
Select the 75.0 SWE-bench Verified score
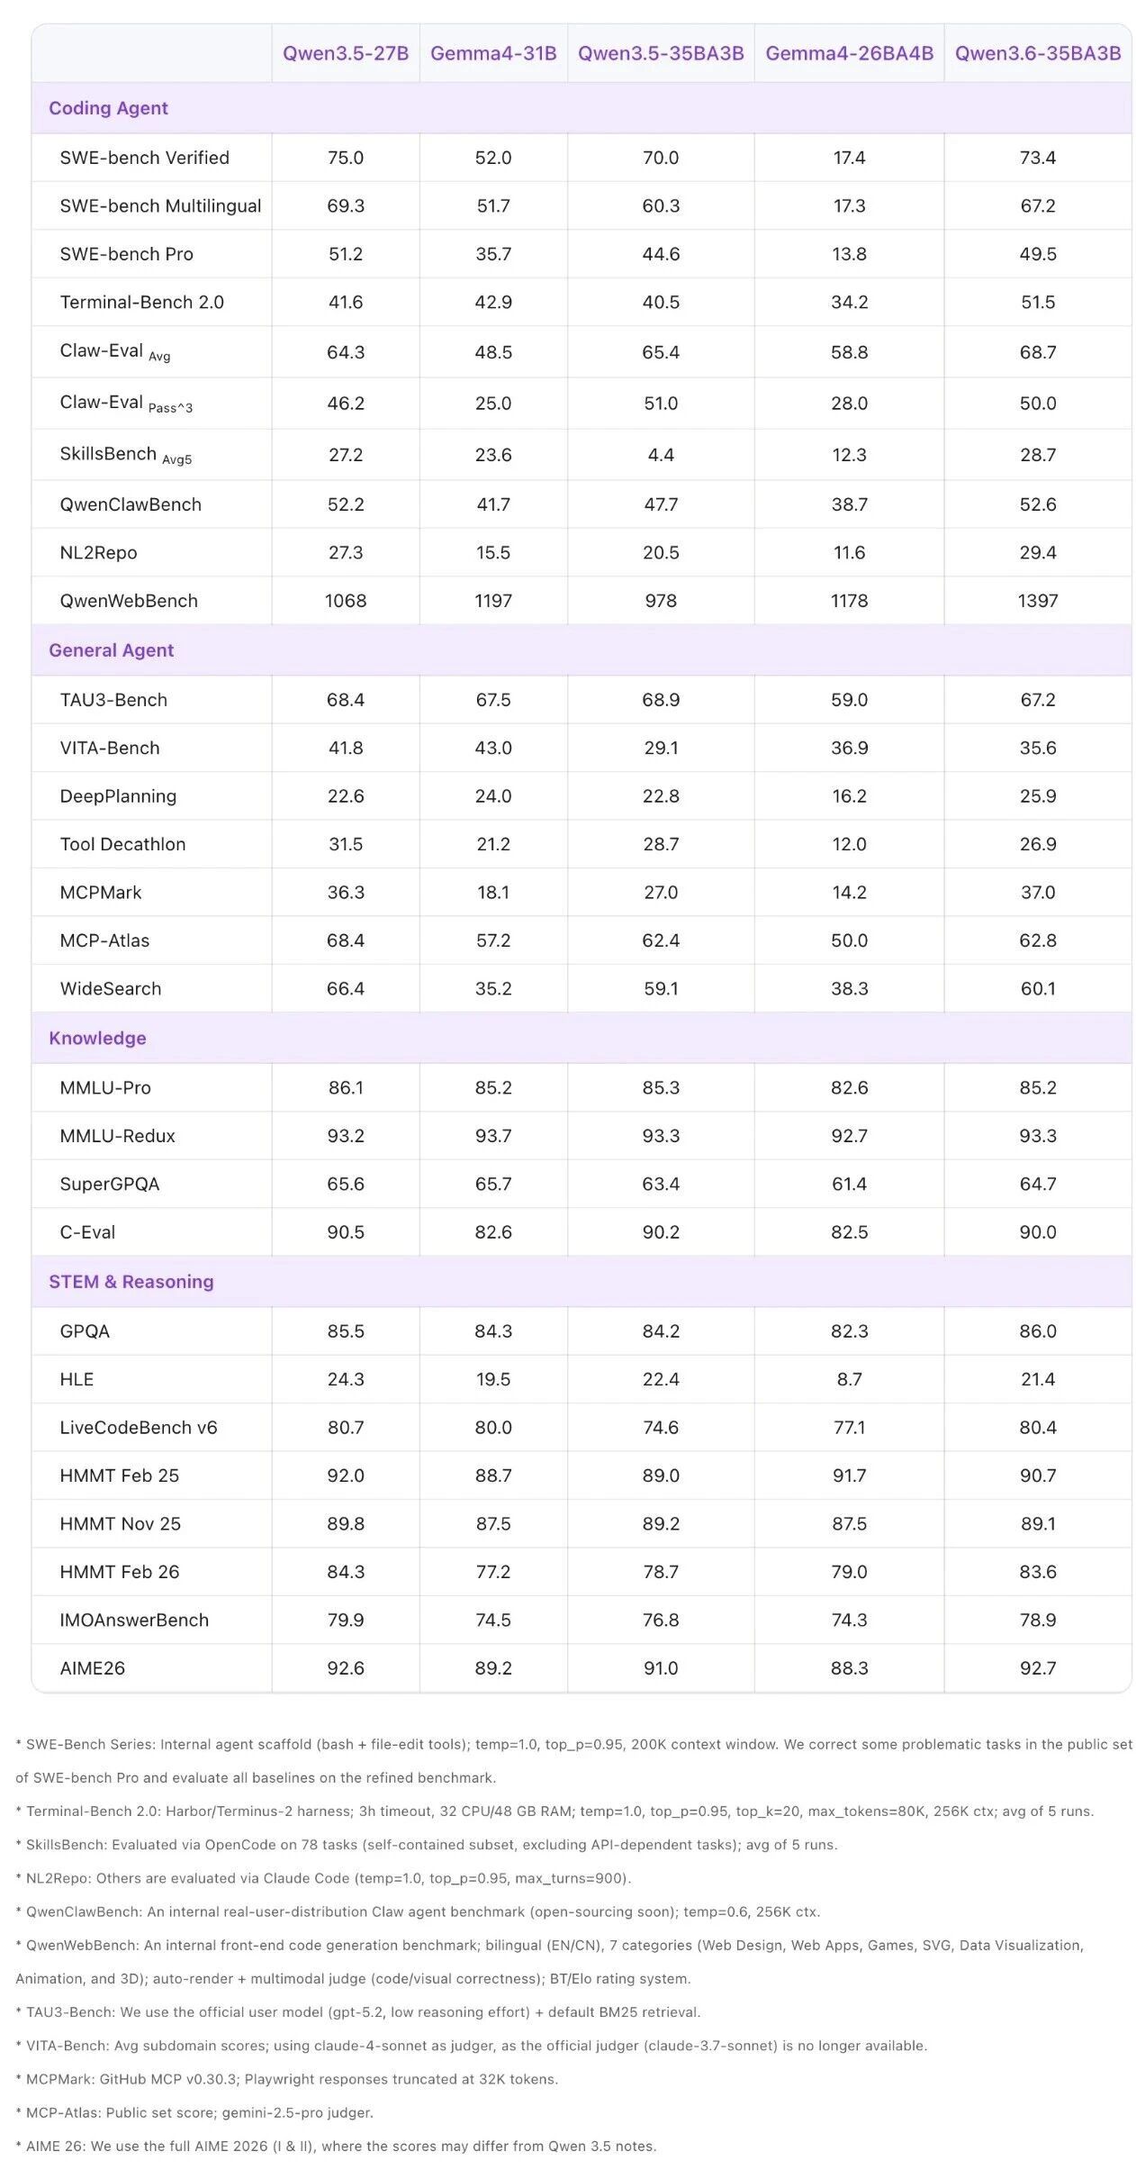(x=346, y=158)
